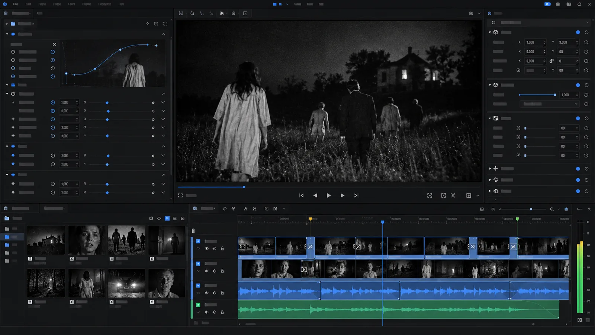Click the inspector slider with value 1,000
Image resolution: width=595 pixels, height=335 pixels.
[537, 95]
